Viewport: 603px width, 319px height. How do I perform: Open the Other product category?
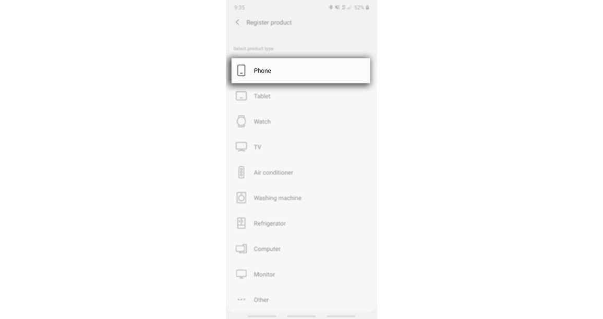[x=301, y=300]
